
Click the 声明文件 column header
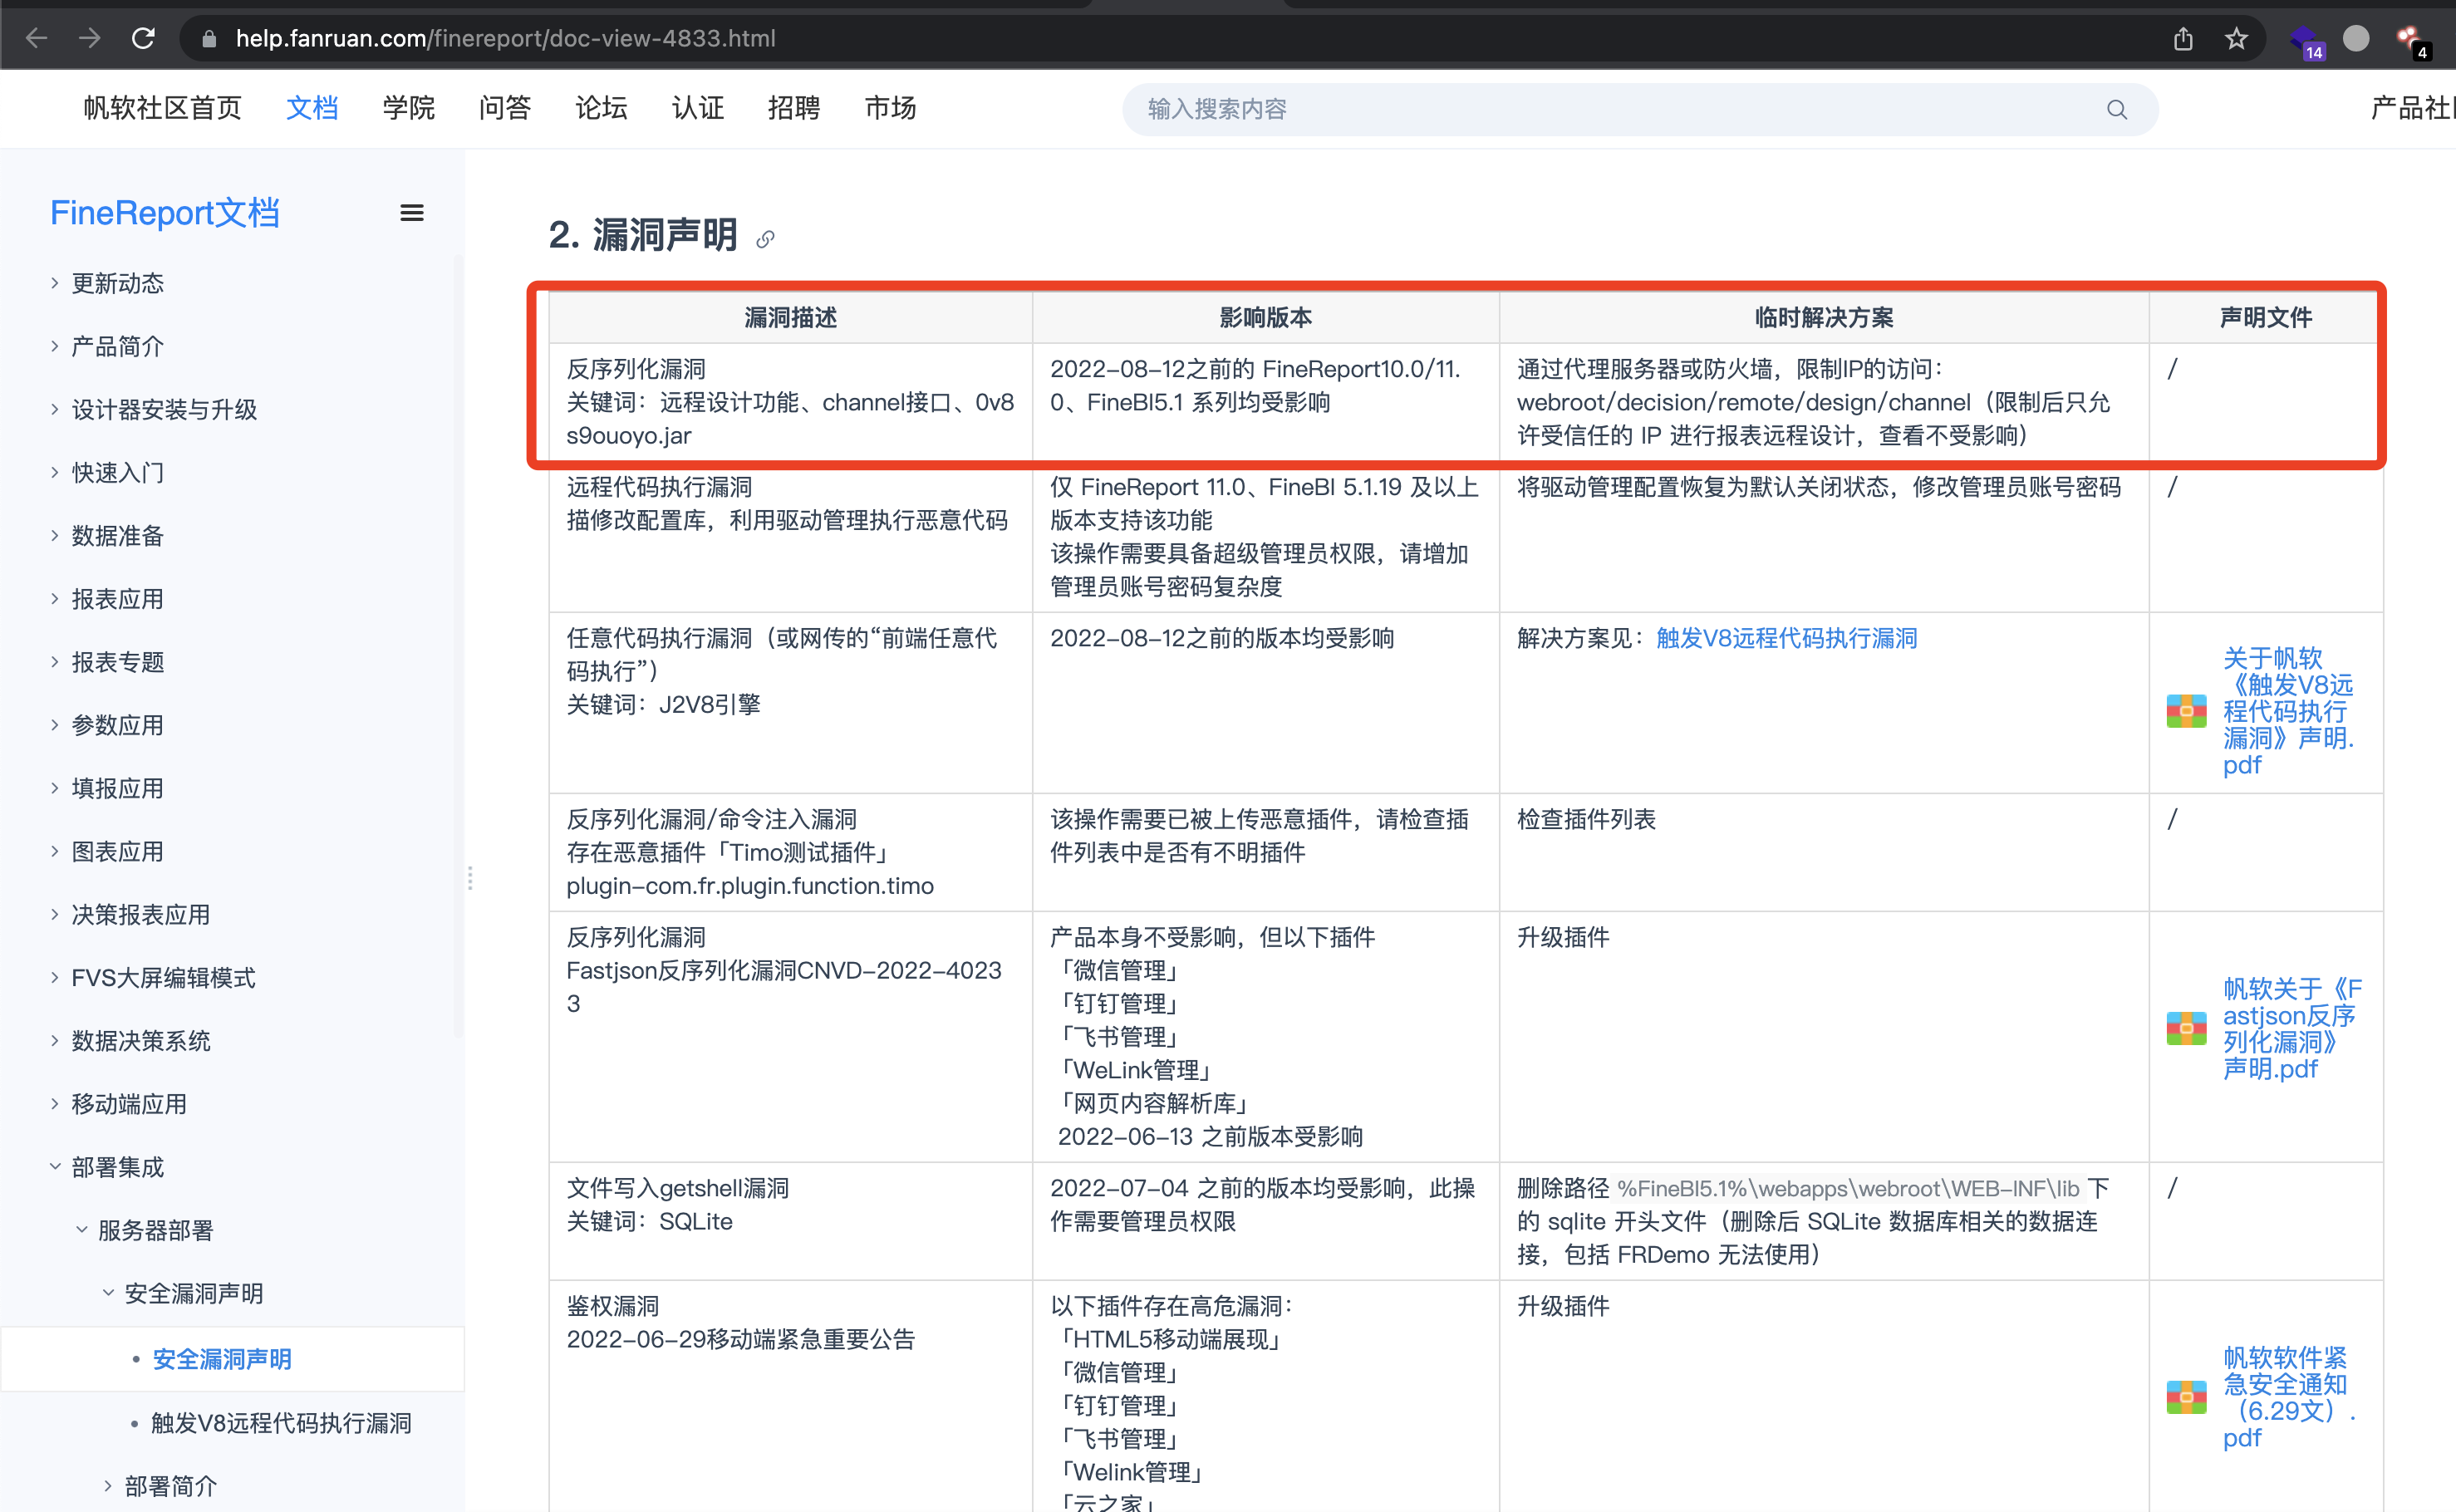coord(2265,317)
